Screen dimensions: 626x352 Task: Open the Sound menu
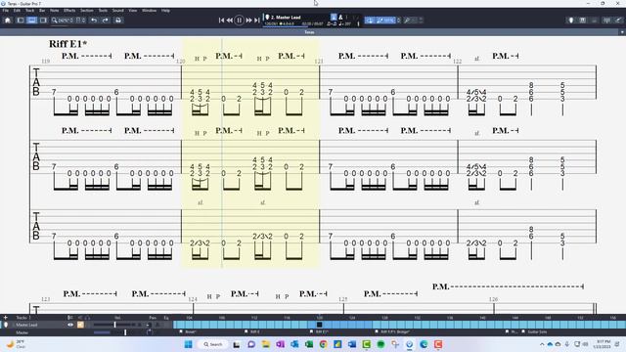117,11
